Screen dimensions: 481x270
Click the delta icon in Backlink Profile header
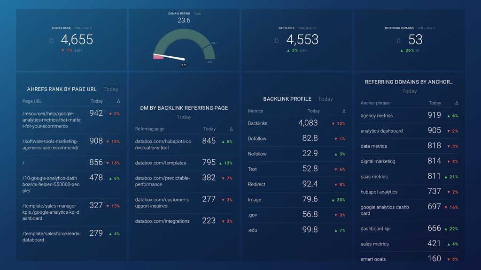(344, 111)
